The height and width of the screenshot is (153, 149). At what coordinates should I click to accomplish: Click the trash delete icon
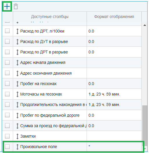16,6
